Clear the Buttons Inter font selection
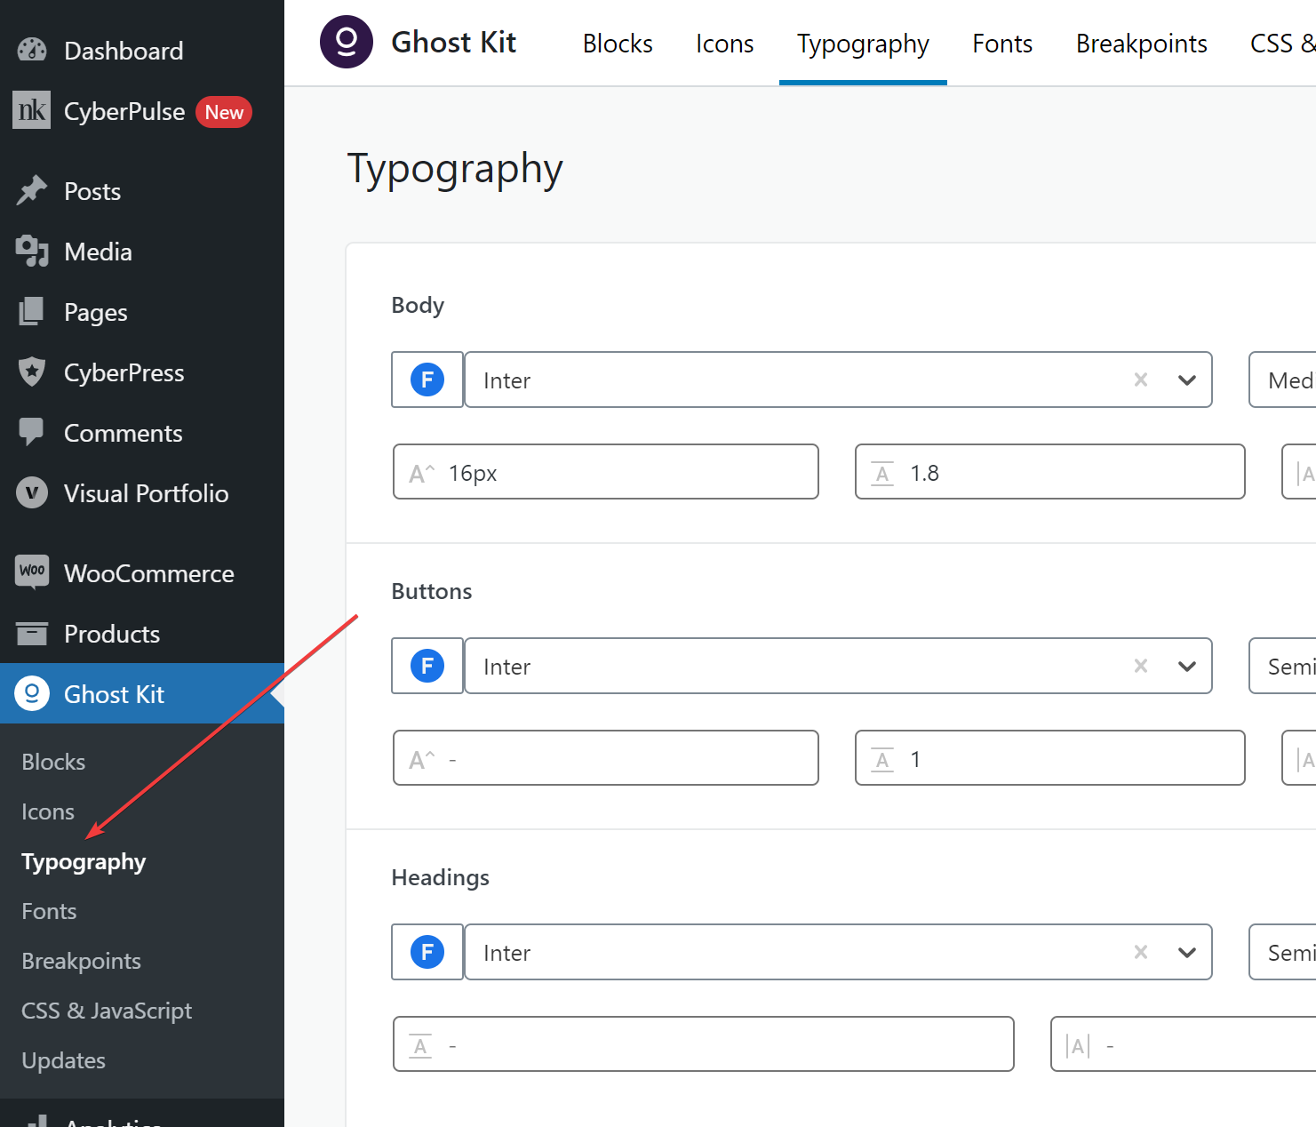Image resolution: width=1316 pixels, height=1127 pixels. pos(1141,666)
